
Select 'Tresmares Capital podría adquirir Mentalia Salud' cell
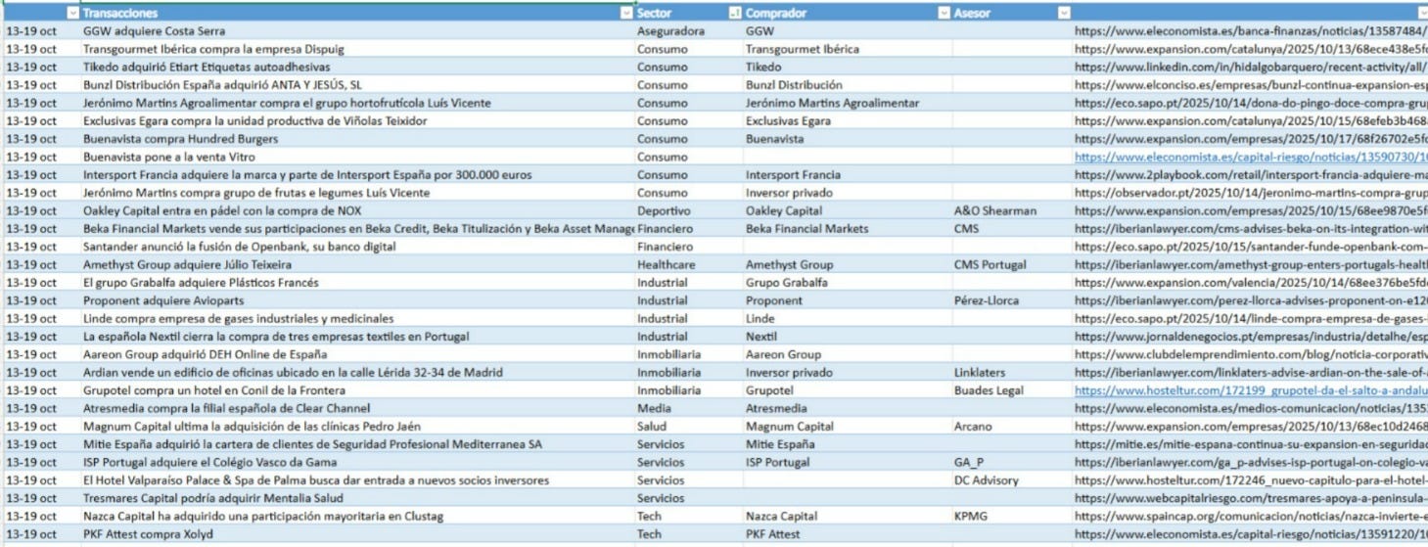point(356,498)
